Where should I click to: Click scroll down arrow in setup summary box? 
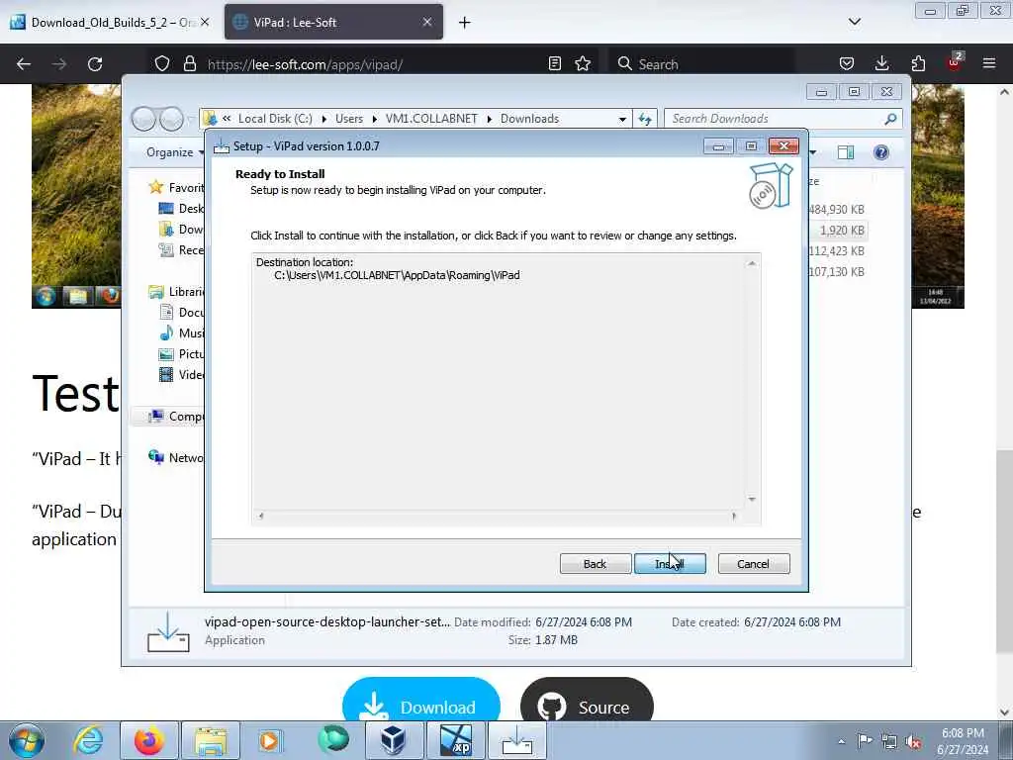point(752,499)
